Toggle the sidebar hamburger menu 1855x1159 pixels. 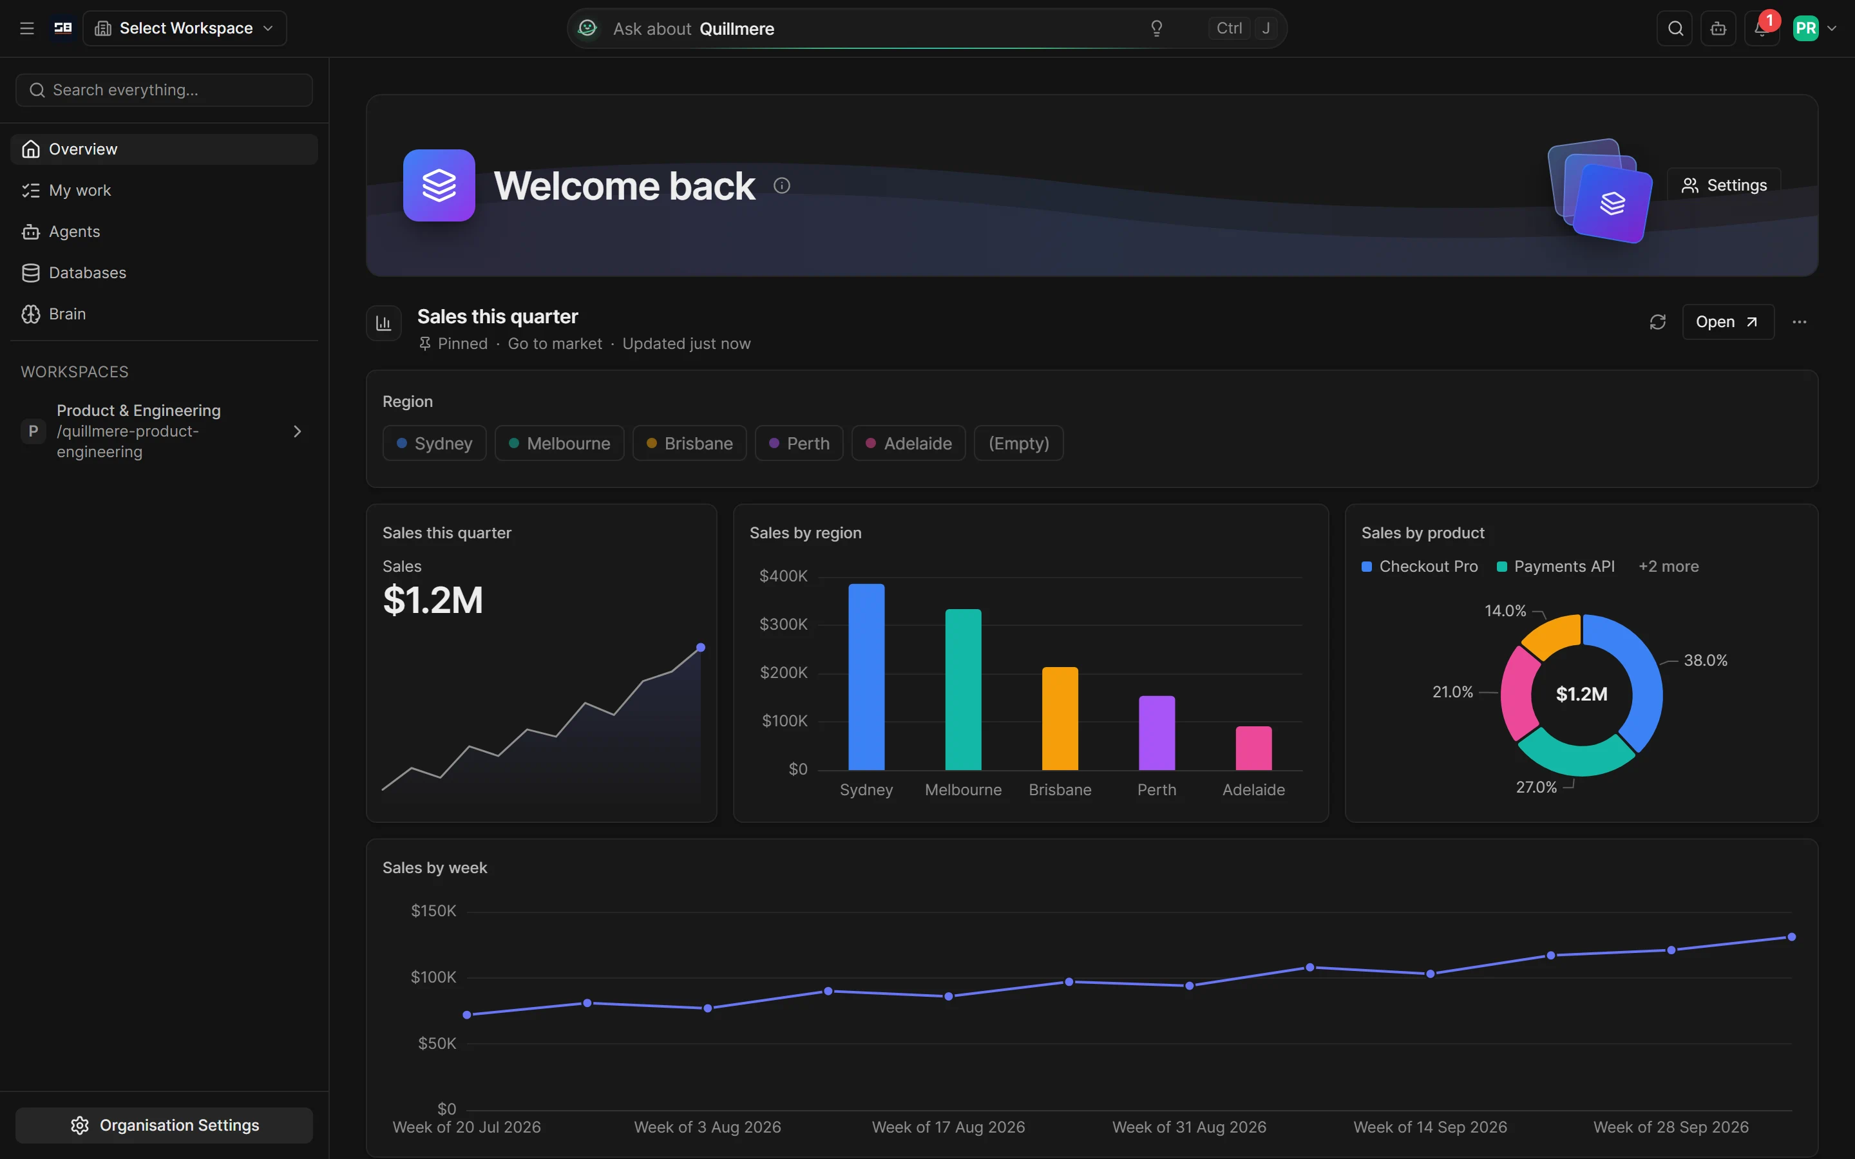(27, 28)
